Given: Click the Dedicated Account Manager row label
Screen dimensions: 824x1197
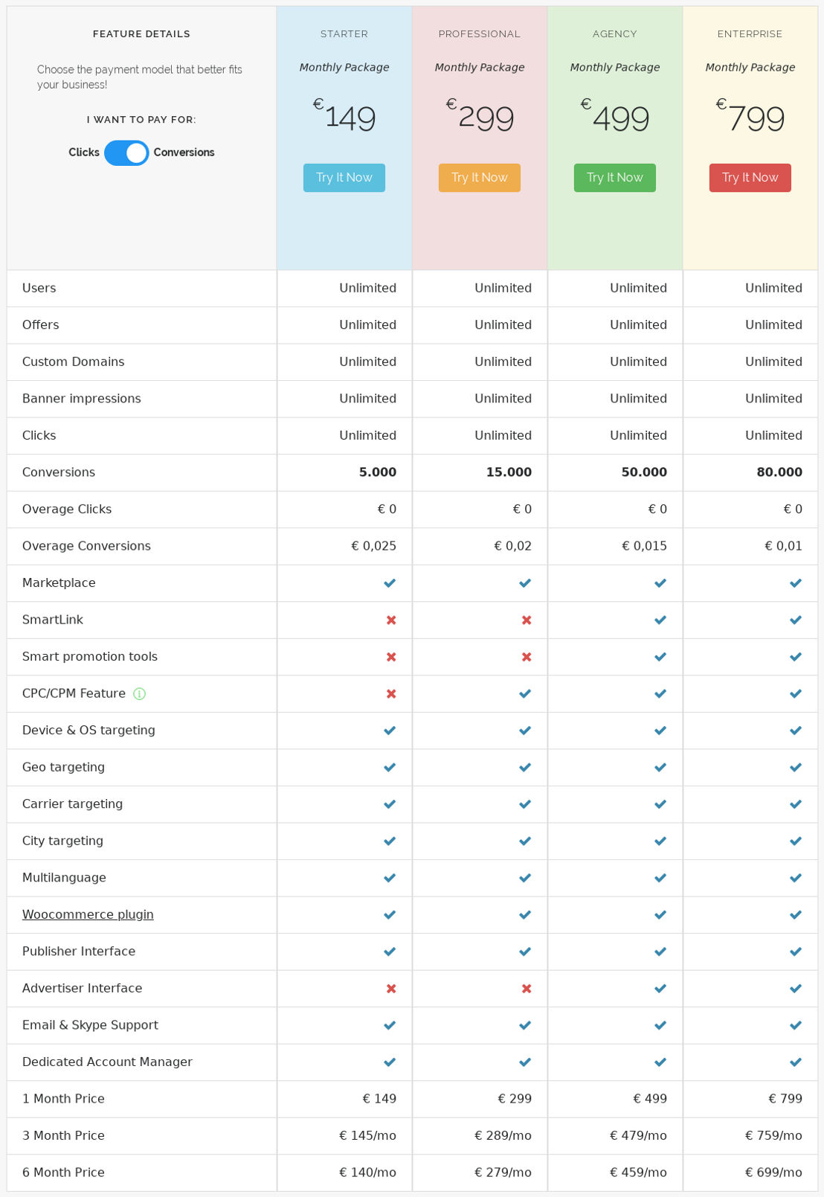Looking at the screenshot, I should [x=107, y=1062].
